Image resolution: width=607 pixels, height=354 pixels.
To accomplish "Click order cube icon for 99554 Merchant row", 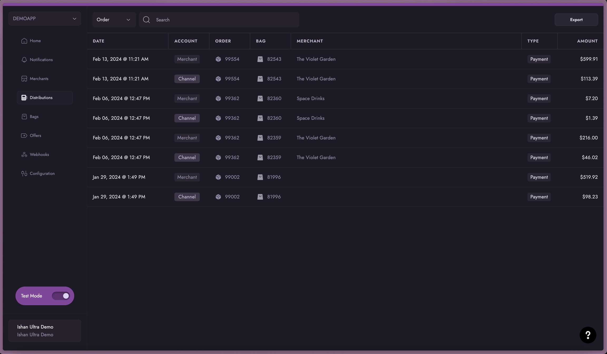I will pyautogui.click(x=218, y=59).
